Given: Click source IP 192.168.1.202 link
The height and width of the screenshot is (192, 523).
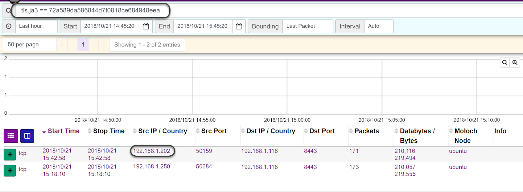Looking at the screenshot, I should [x=152, y=151].
